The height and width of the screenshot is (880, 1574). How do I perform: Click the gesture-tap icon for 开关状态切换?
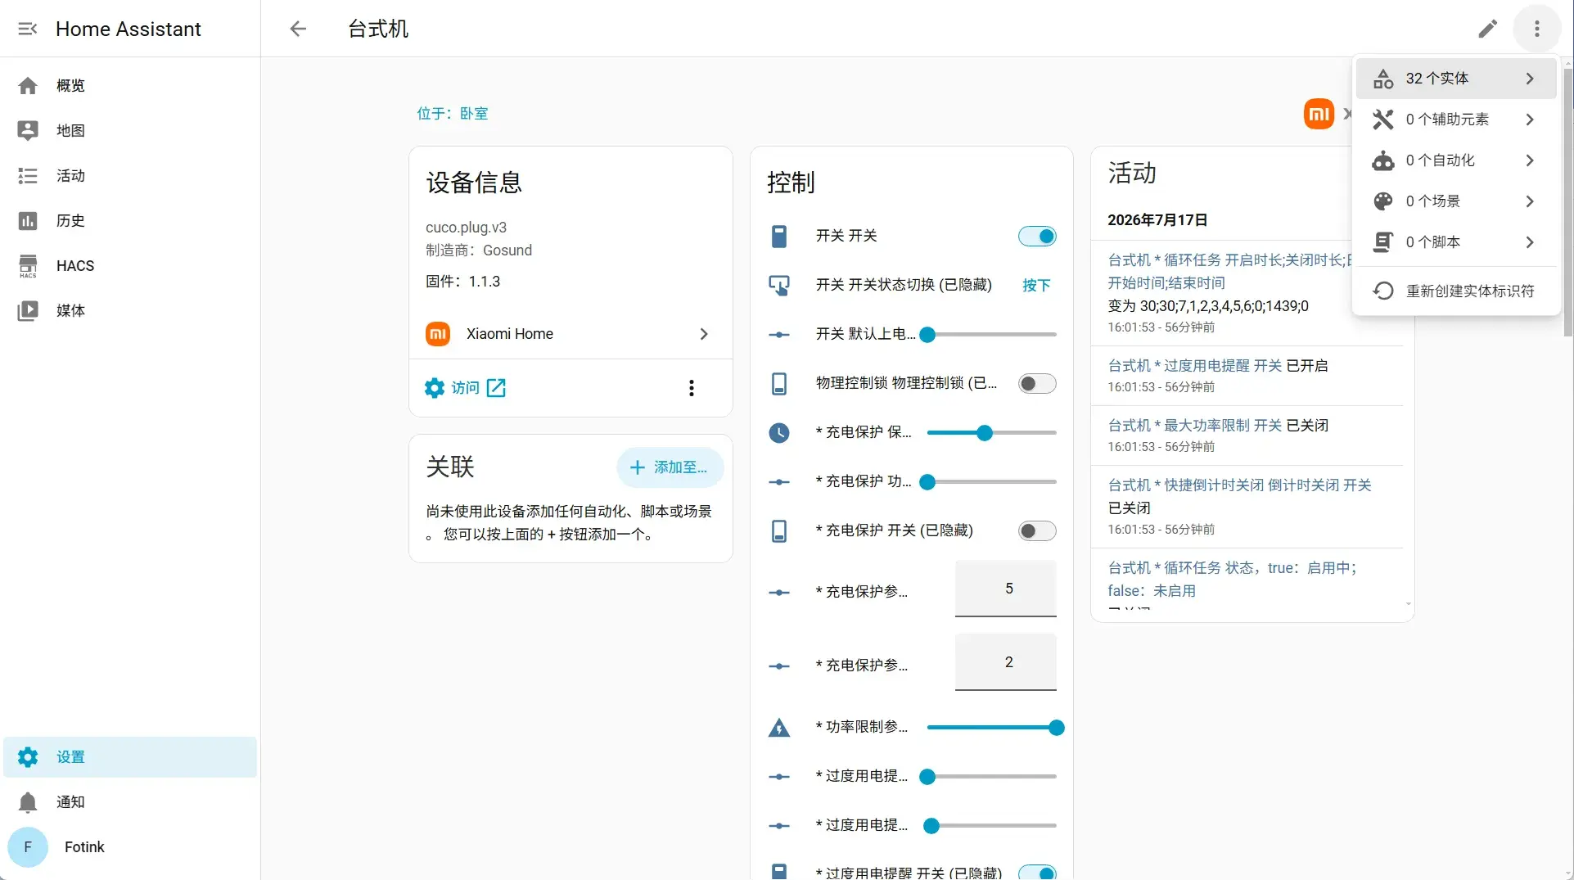[779, 285]
